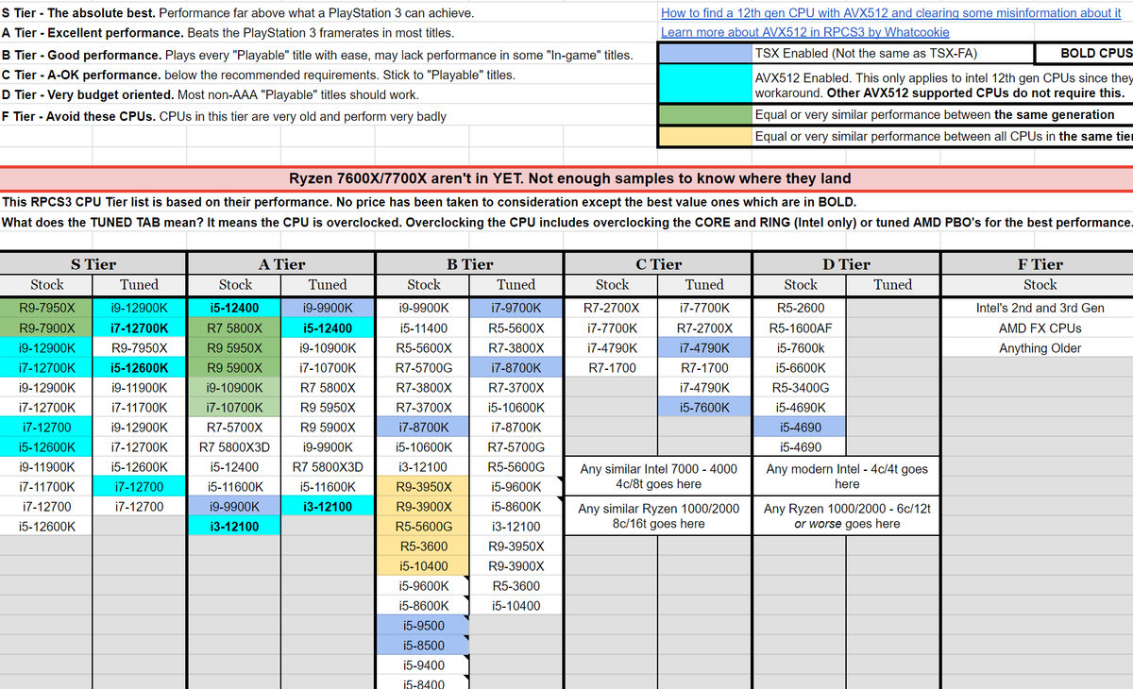
Task: Select i5-11600K in the A Tier Tuned column
Action: coord(329,487)
